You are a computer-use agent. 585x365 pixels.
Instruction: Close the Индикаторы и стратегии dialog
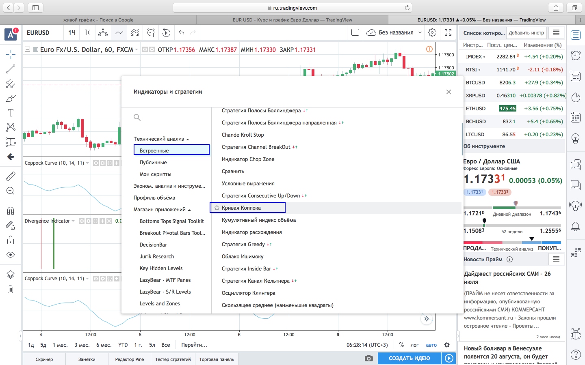[x=448, y=92]
